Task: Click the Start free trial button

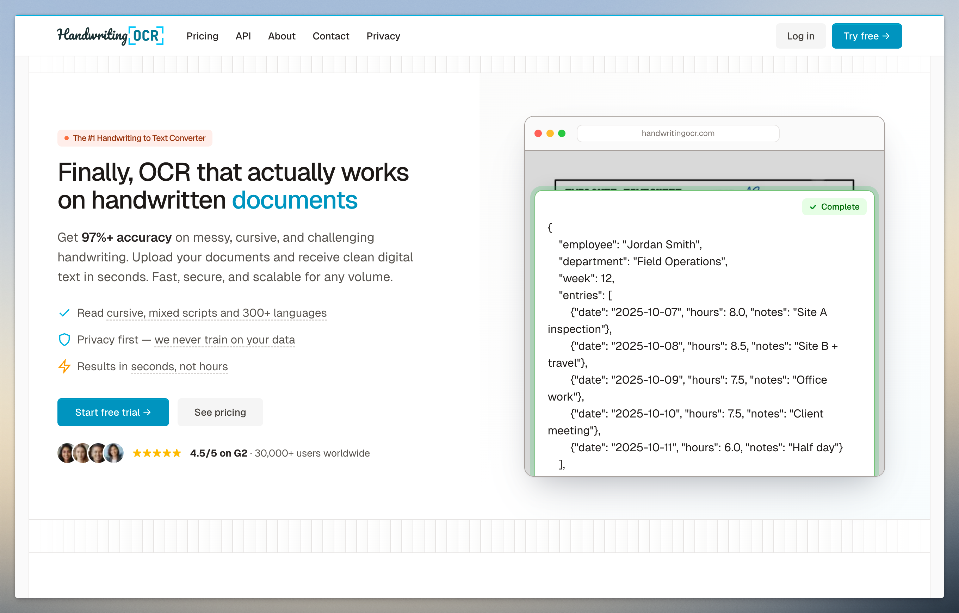Action: click(113, 412)
